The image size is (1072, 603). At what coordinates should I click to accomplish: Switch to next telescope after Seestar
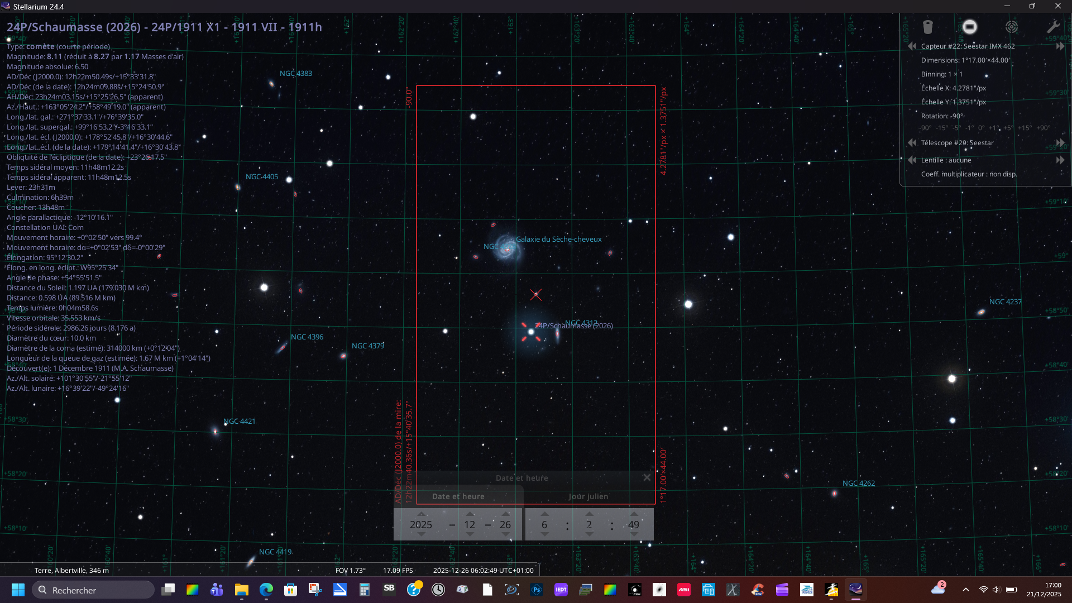pyautogui.click(x=1060, y=143)
